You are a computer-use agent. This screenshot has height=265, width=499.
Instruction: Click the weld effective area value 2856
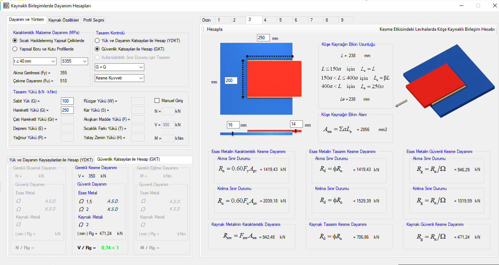(365, 130)
